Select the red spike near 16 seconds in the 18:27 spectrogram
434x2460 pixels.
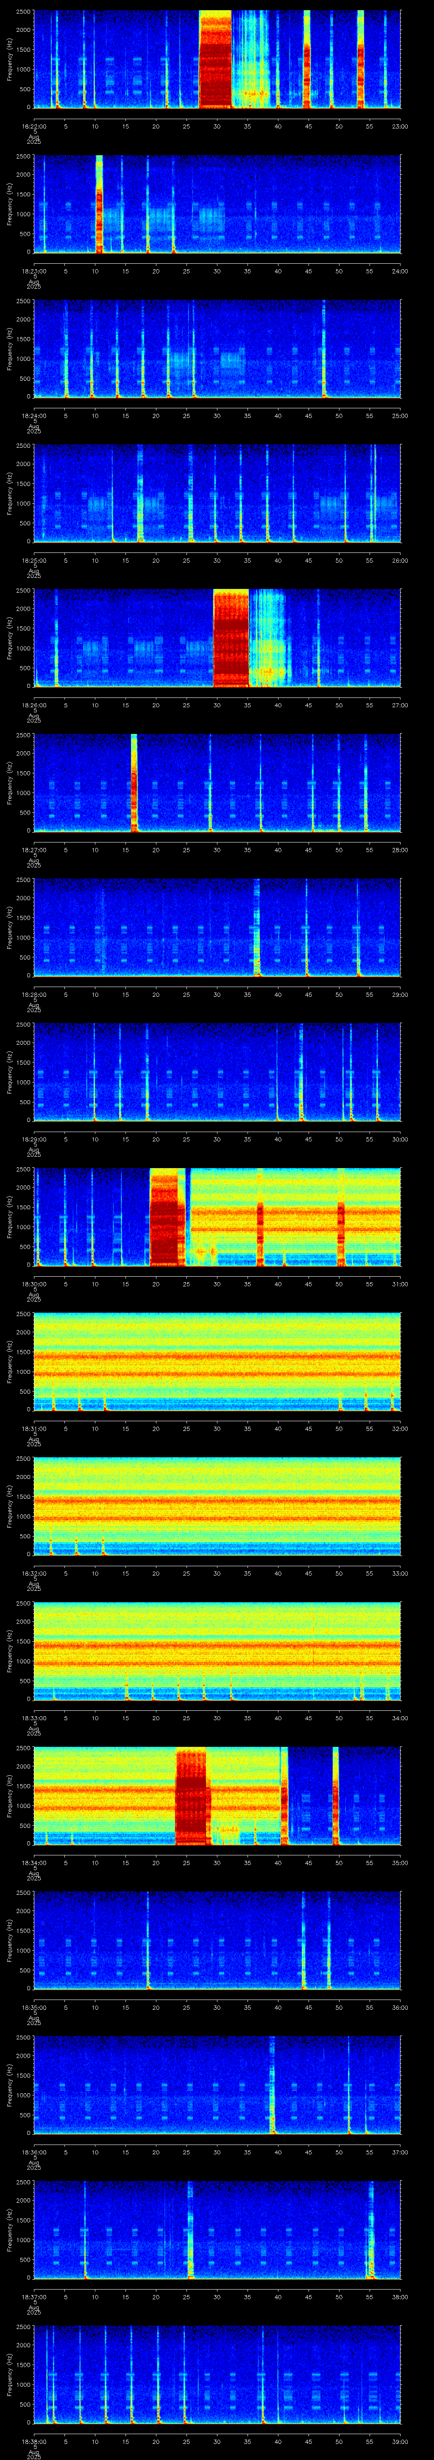pos(134,783)
